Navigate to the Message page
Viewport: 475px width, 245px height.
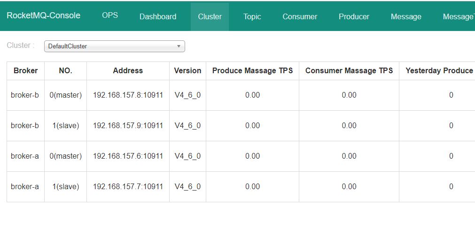point(406,16)
